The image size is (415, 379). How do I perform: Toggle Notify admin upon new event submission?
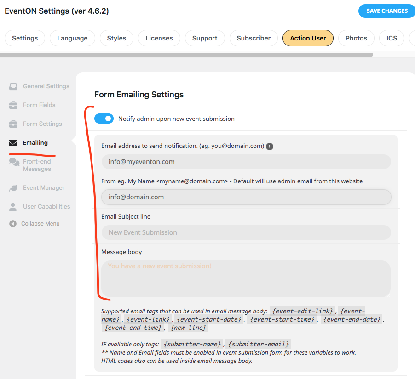point(104,119)
